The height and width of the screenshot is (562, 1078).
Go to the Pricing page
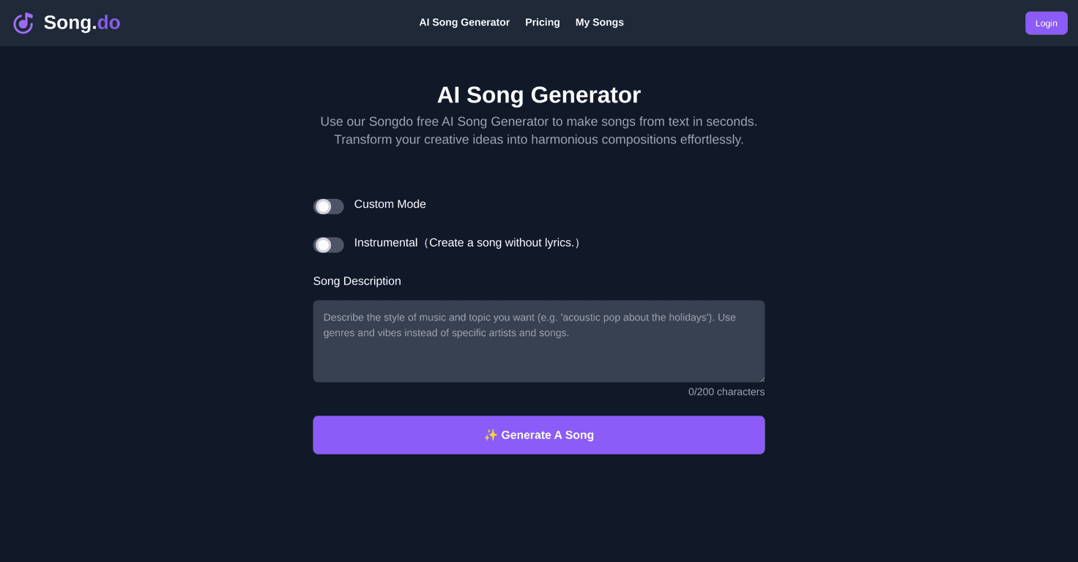[542, 22]
